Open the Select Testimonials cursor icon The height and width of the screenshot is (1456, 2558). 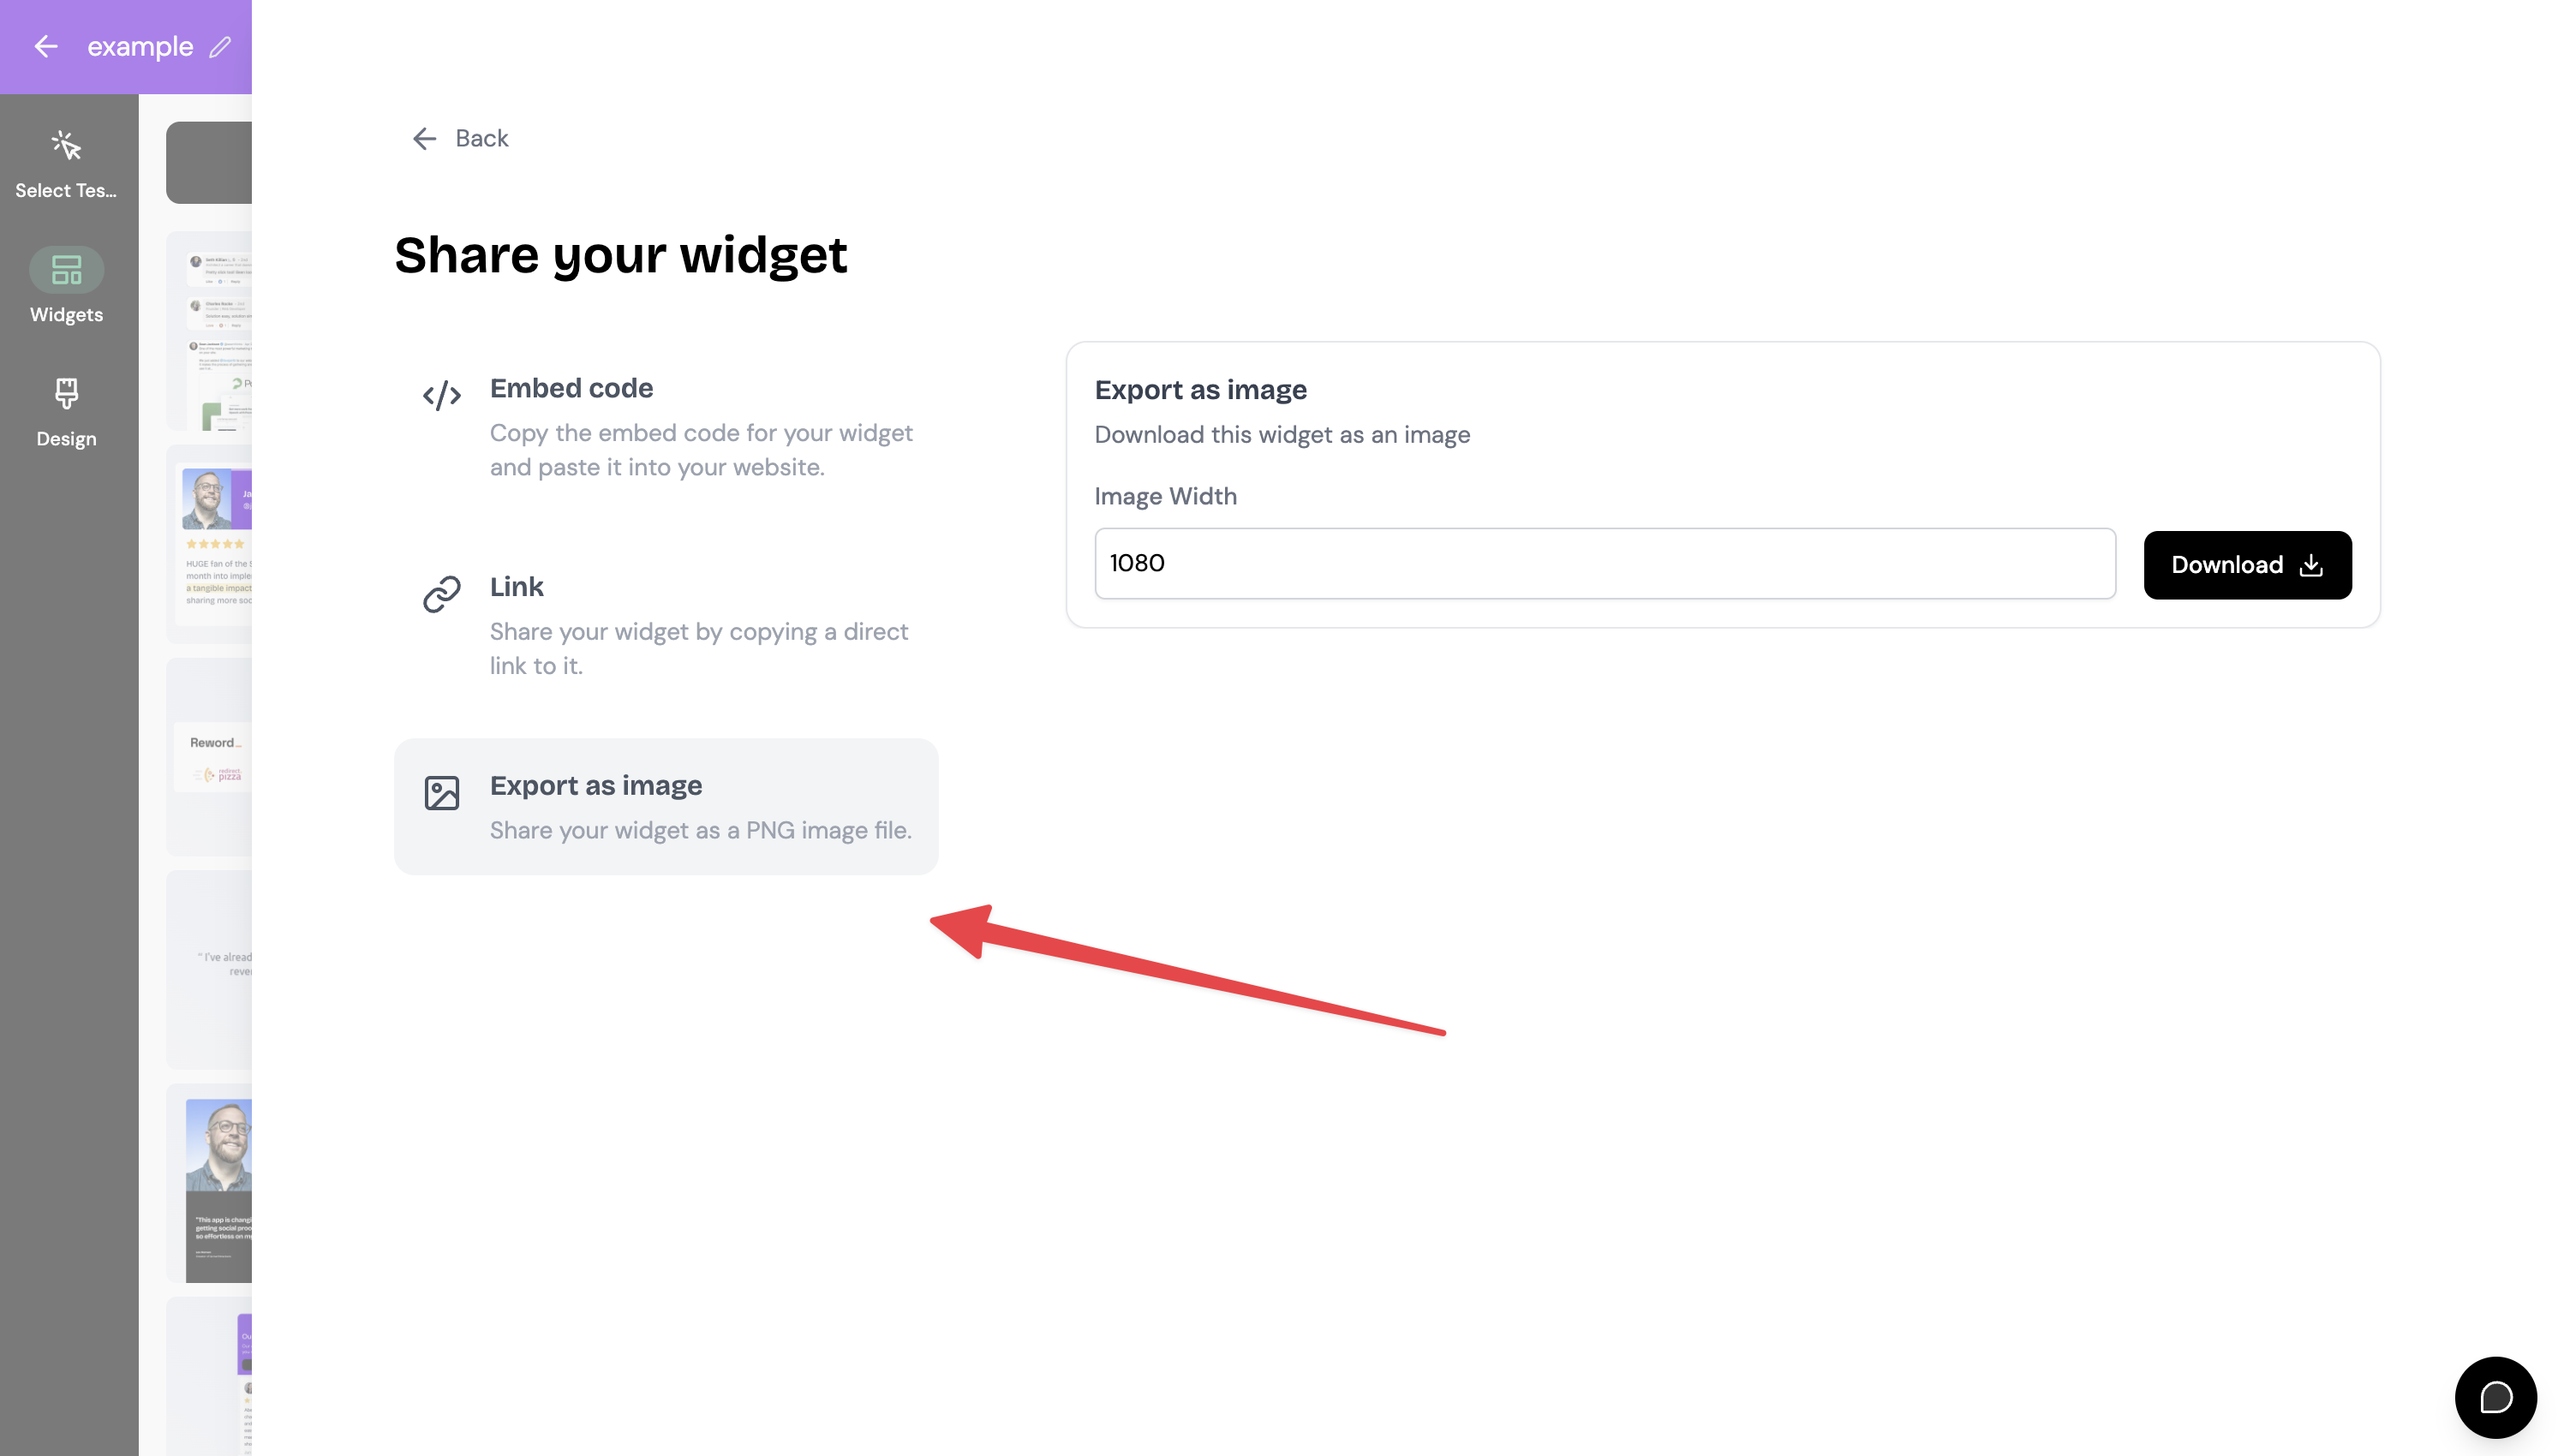tap(66, 146)
